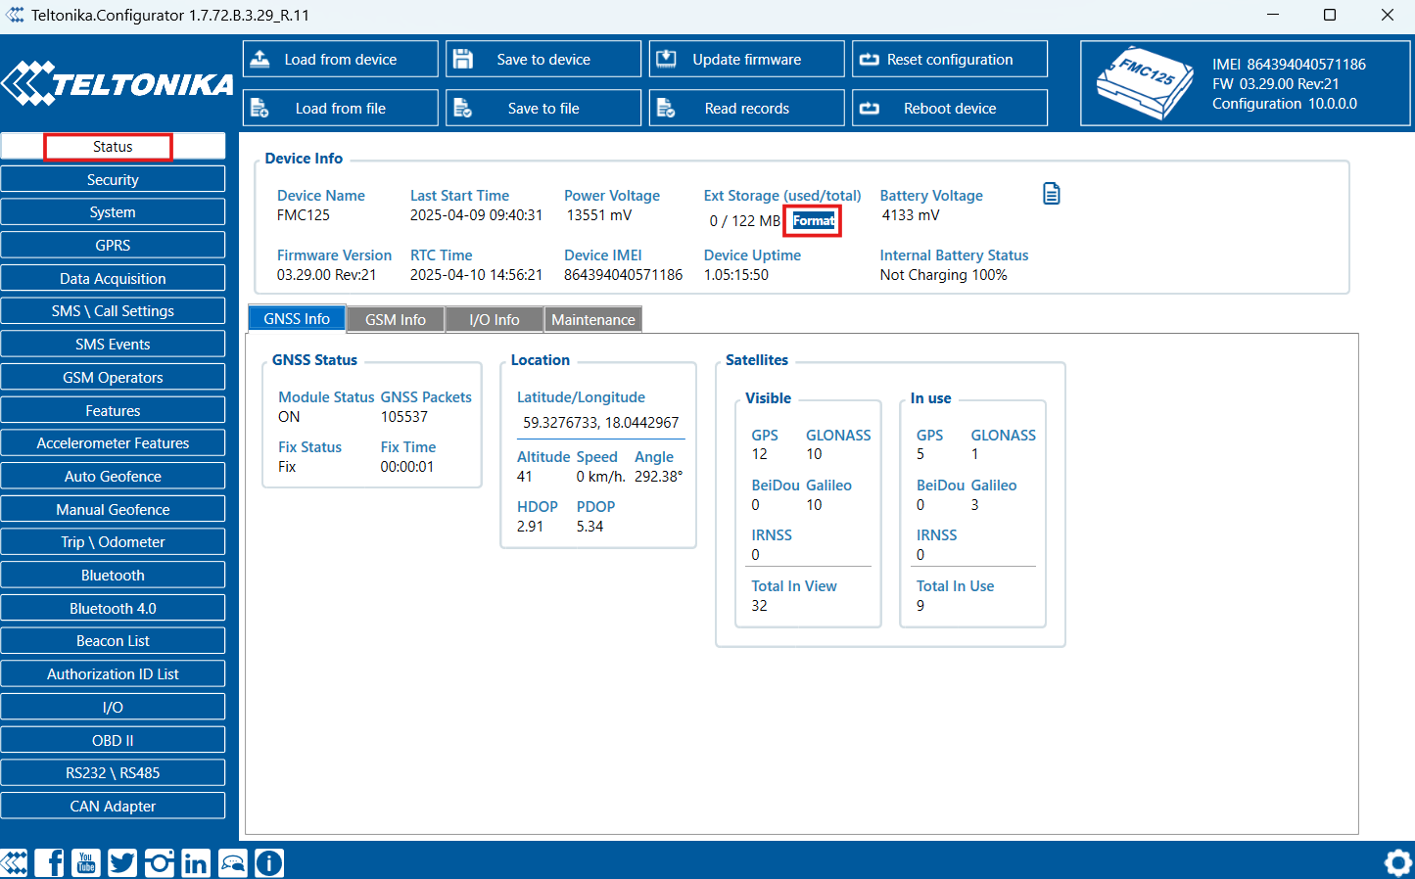Open Teltonika website icon in footer
The width and height of the screenshot is (1415, 879).
(14, 862)
